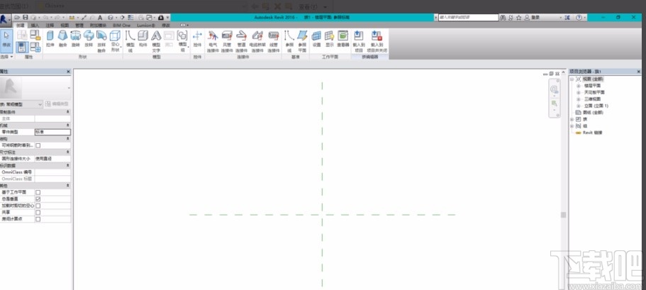Click the Reference Plane (参照平面) tool
The height and width of the screenshot is (290, 646).
pos(302,41)
